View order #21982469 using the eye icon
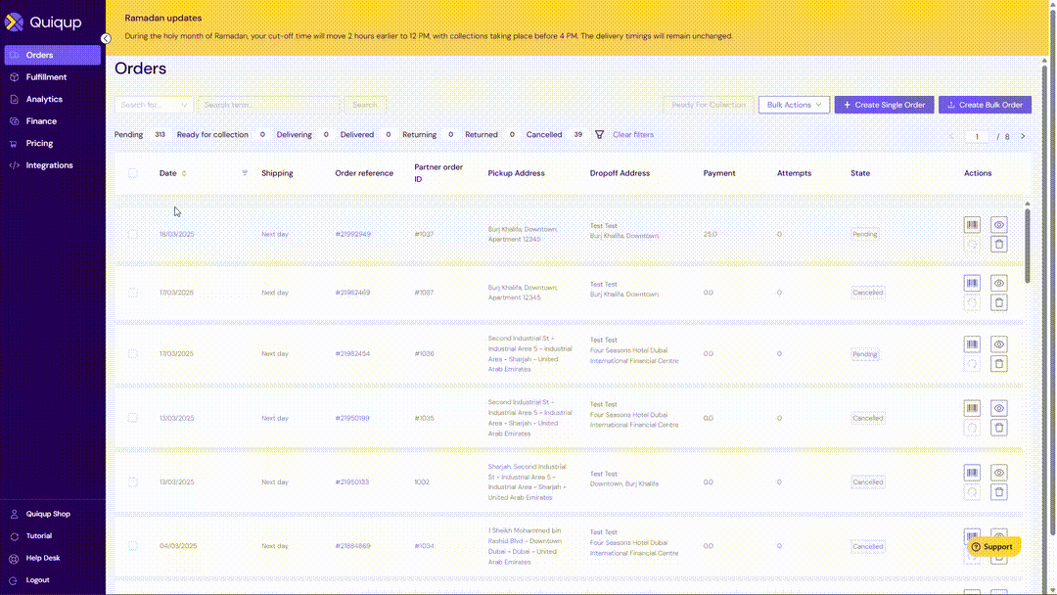This screenshot has width=1057, height=595. pyautogui.click(x=999, y=283)
